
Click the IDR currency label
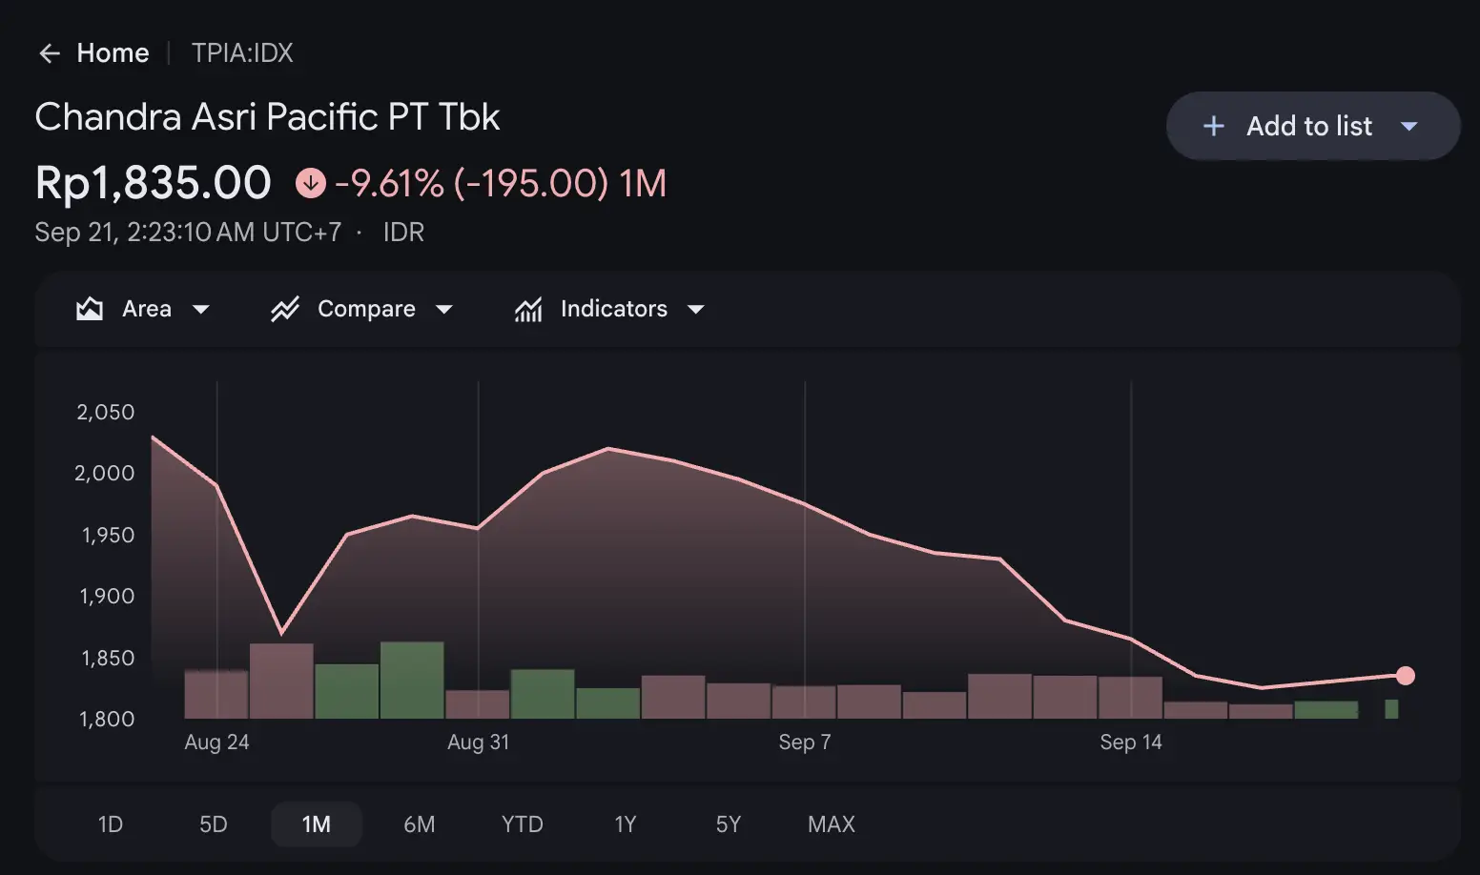pyautogui.click(x=403, y=233)
